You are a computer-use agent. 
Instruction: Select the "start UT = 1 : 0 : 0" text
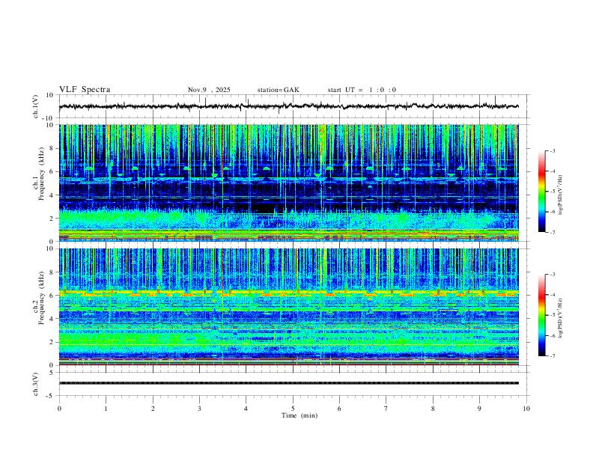(x=362, y=90)
